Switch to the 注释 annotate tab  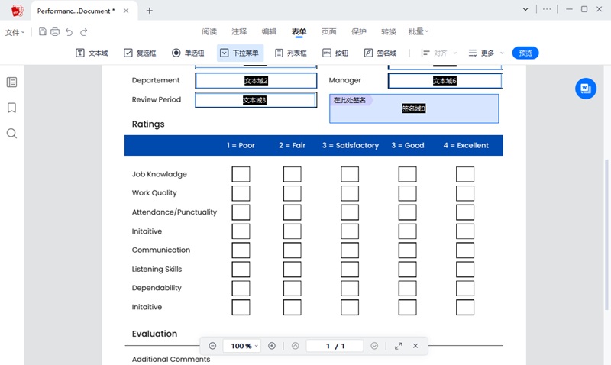click(239, 31)
